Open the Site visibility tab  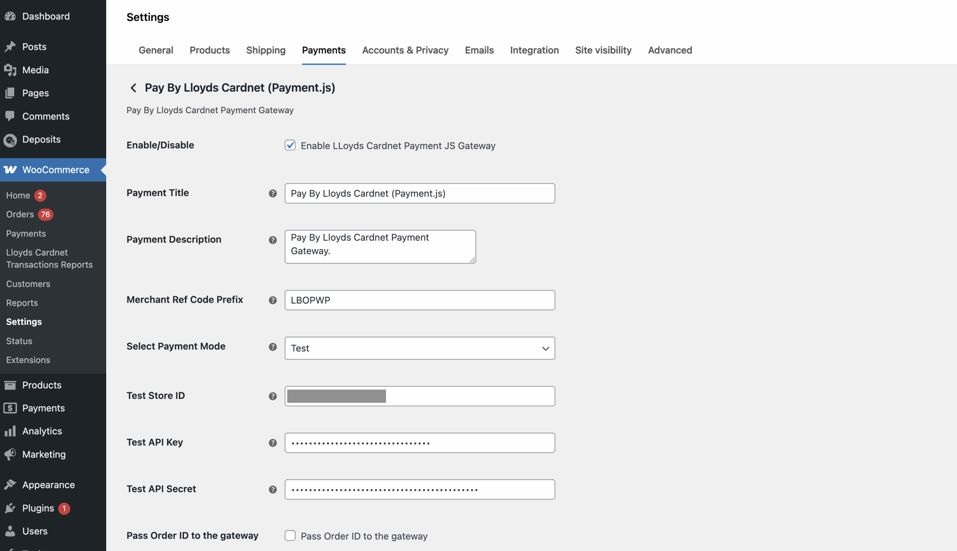click(x=603, y=50)
